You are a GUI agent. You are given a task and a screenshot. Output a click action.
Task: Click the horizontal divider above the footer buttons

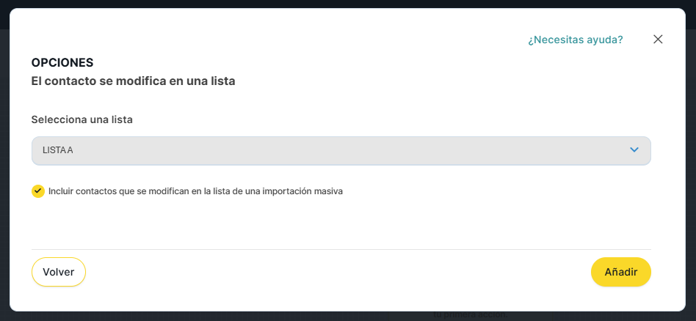341,249
